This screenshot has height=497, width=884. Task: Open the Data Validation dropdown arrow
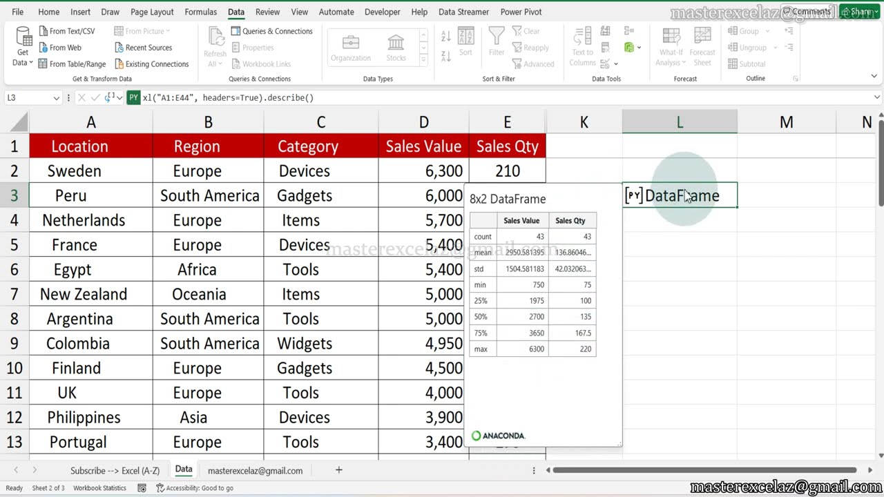[x=615, y=64]
